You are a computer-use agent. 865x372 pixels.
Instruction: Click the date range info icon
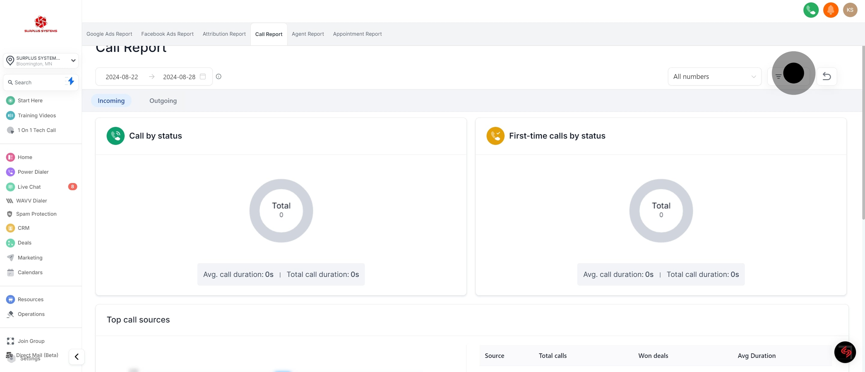coord(219,76)
